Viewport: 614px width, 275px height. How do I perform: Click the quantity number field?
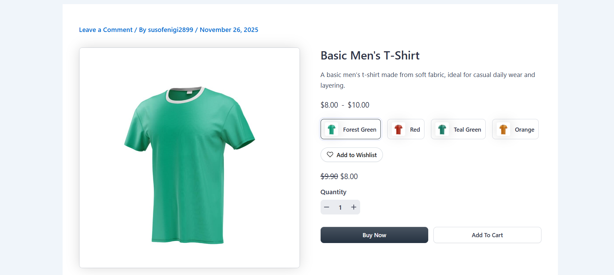340,207
